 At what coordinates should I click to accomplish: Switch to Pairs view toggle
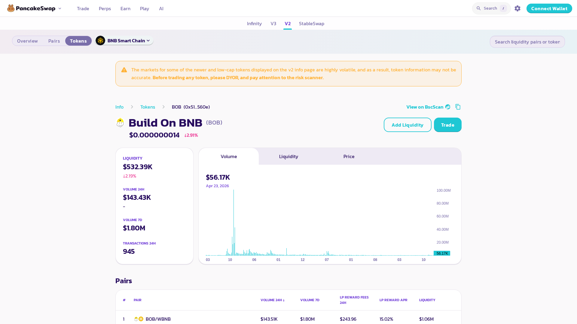(54, 41)
